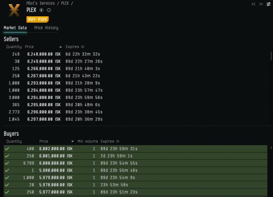Select buy order priced 6,002,000.00 ISK
Viewport: 273px width, 197px height.
pyautogui.click(x=136, y=149)
